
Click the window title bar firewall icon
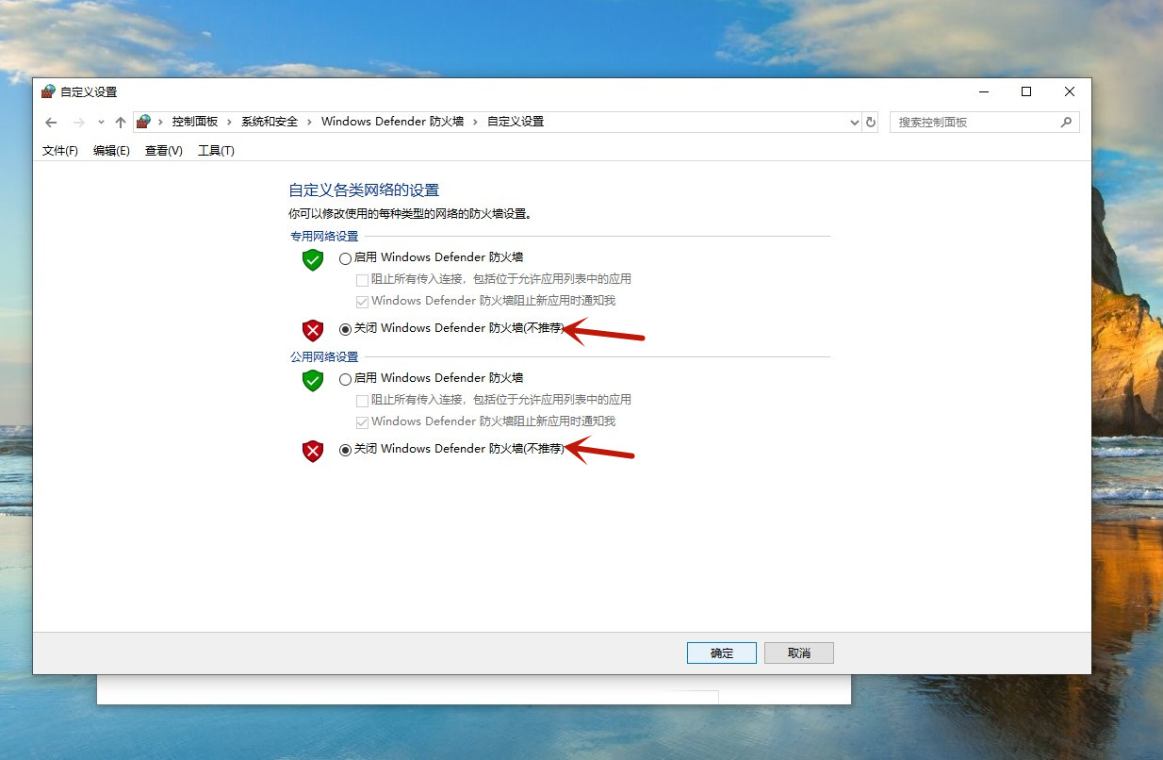coord(49,92)
